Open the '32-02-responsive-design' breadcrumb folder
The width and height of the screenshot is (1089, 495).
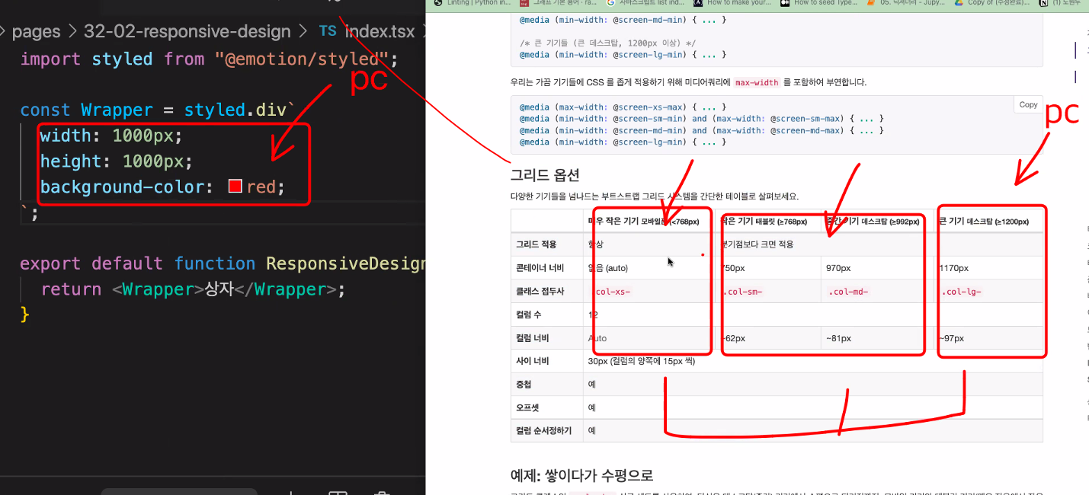(x=187, y=32)
